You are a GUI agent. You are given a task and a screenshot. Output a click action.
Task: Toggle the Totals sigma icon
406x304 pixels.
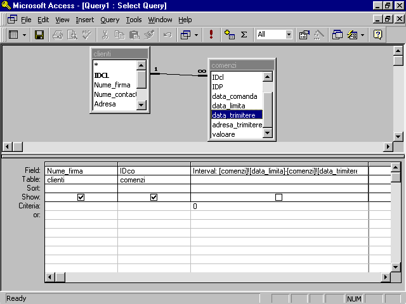244,35
